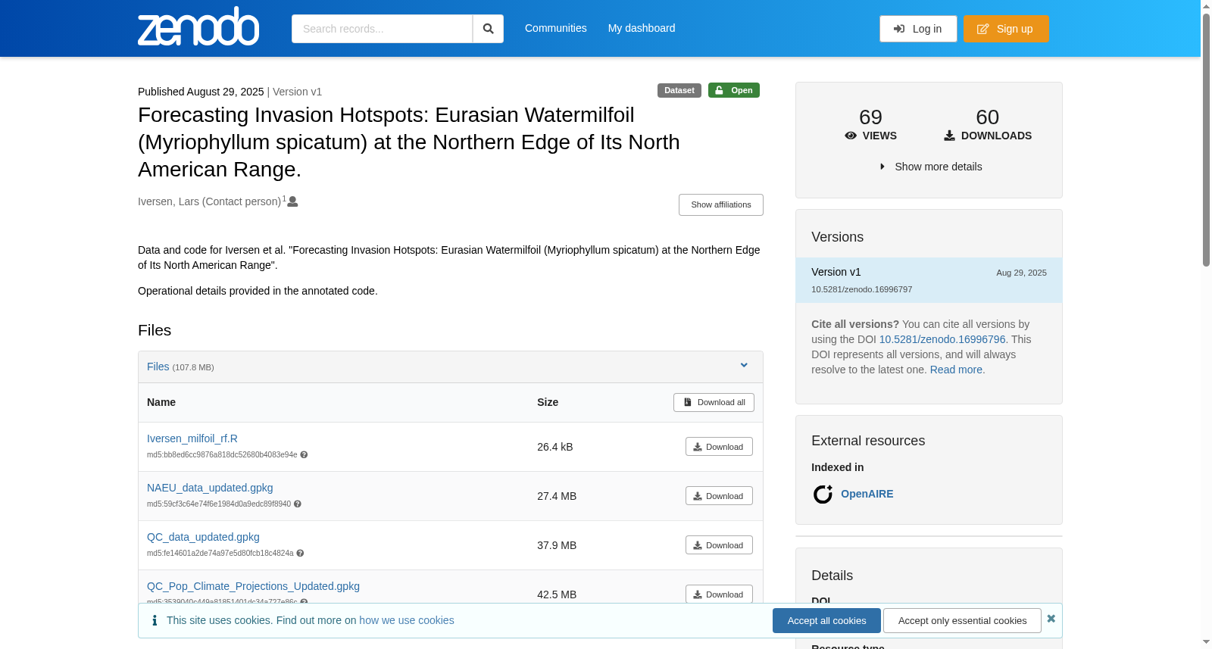The width and height of the screenshot is (1212, 649).
Task: Click the author profile icon next to Iversen, Lars
Action: pyautogui.click(x=293, y=201)
